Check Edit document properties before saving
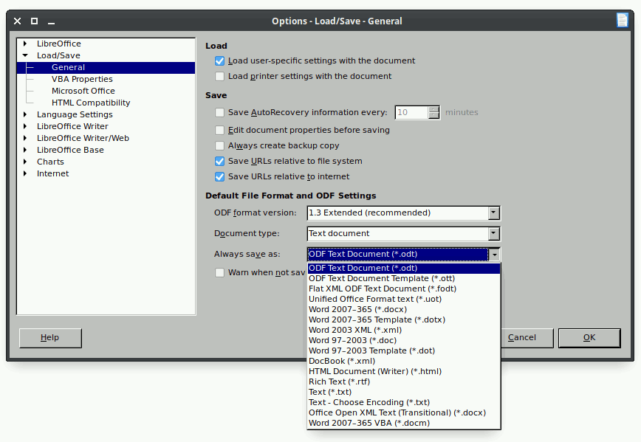The height and width of the screenshot is (442, 641). pos(219,131)
